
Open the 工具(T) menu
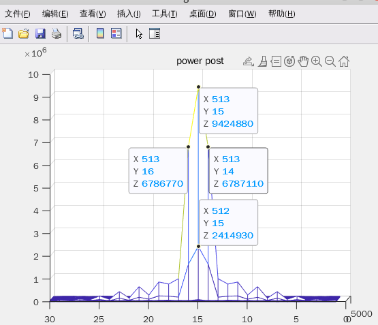point(165,14)
